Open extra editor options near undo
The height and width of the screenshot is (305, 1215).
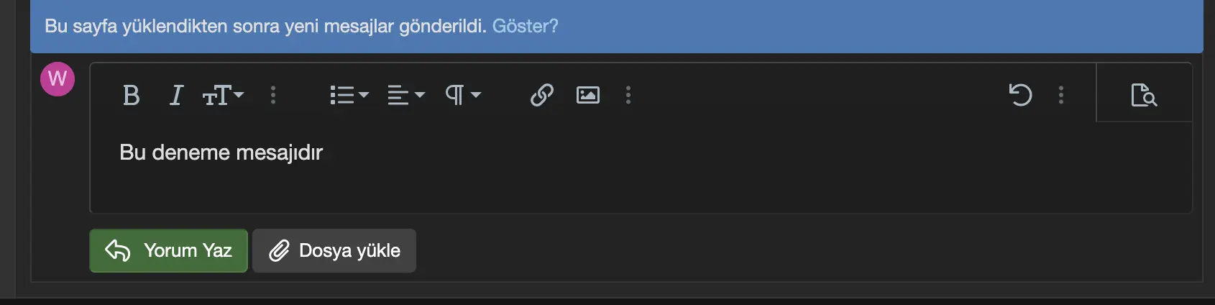pyautogui.click(x=1061, y=95)
